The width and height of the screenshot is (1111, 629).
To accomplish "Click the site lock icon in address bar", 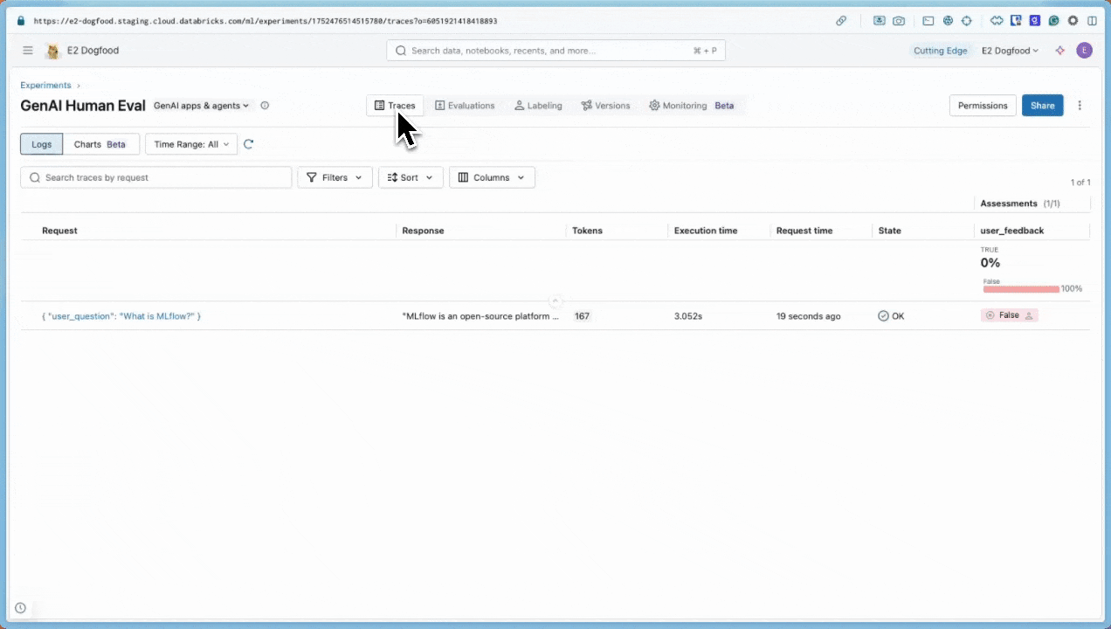I will pos(22,21).
